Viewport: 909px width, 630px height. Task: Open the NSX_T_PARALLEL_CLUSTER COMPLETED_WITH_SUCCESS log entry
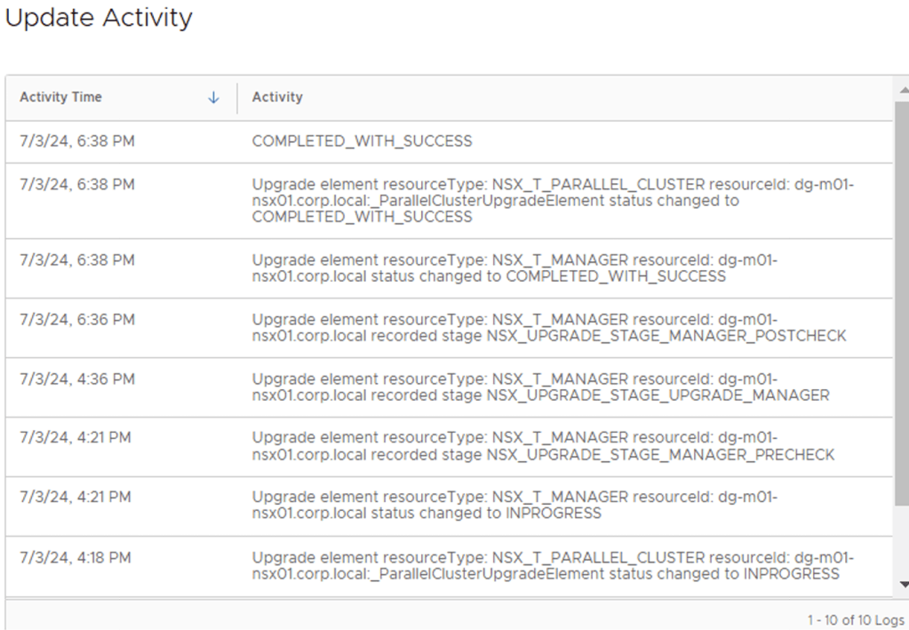pos(552,201)
